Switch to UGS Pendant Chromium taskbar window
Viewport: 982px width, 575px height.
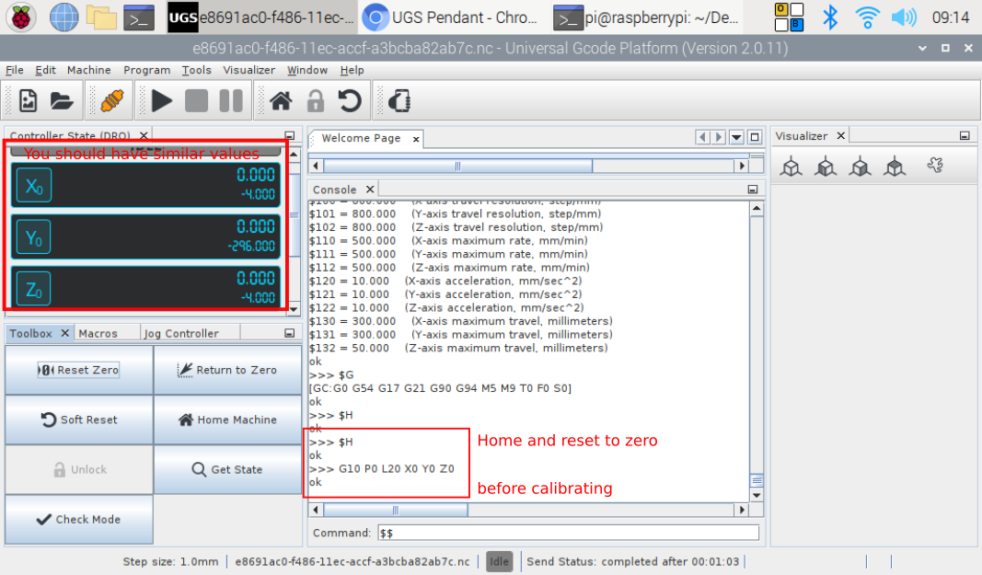click(452, 17)
